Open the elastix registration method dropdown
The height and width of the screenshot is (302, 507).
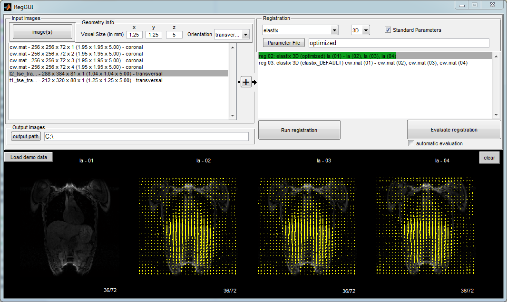click(334, 30)
